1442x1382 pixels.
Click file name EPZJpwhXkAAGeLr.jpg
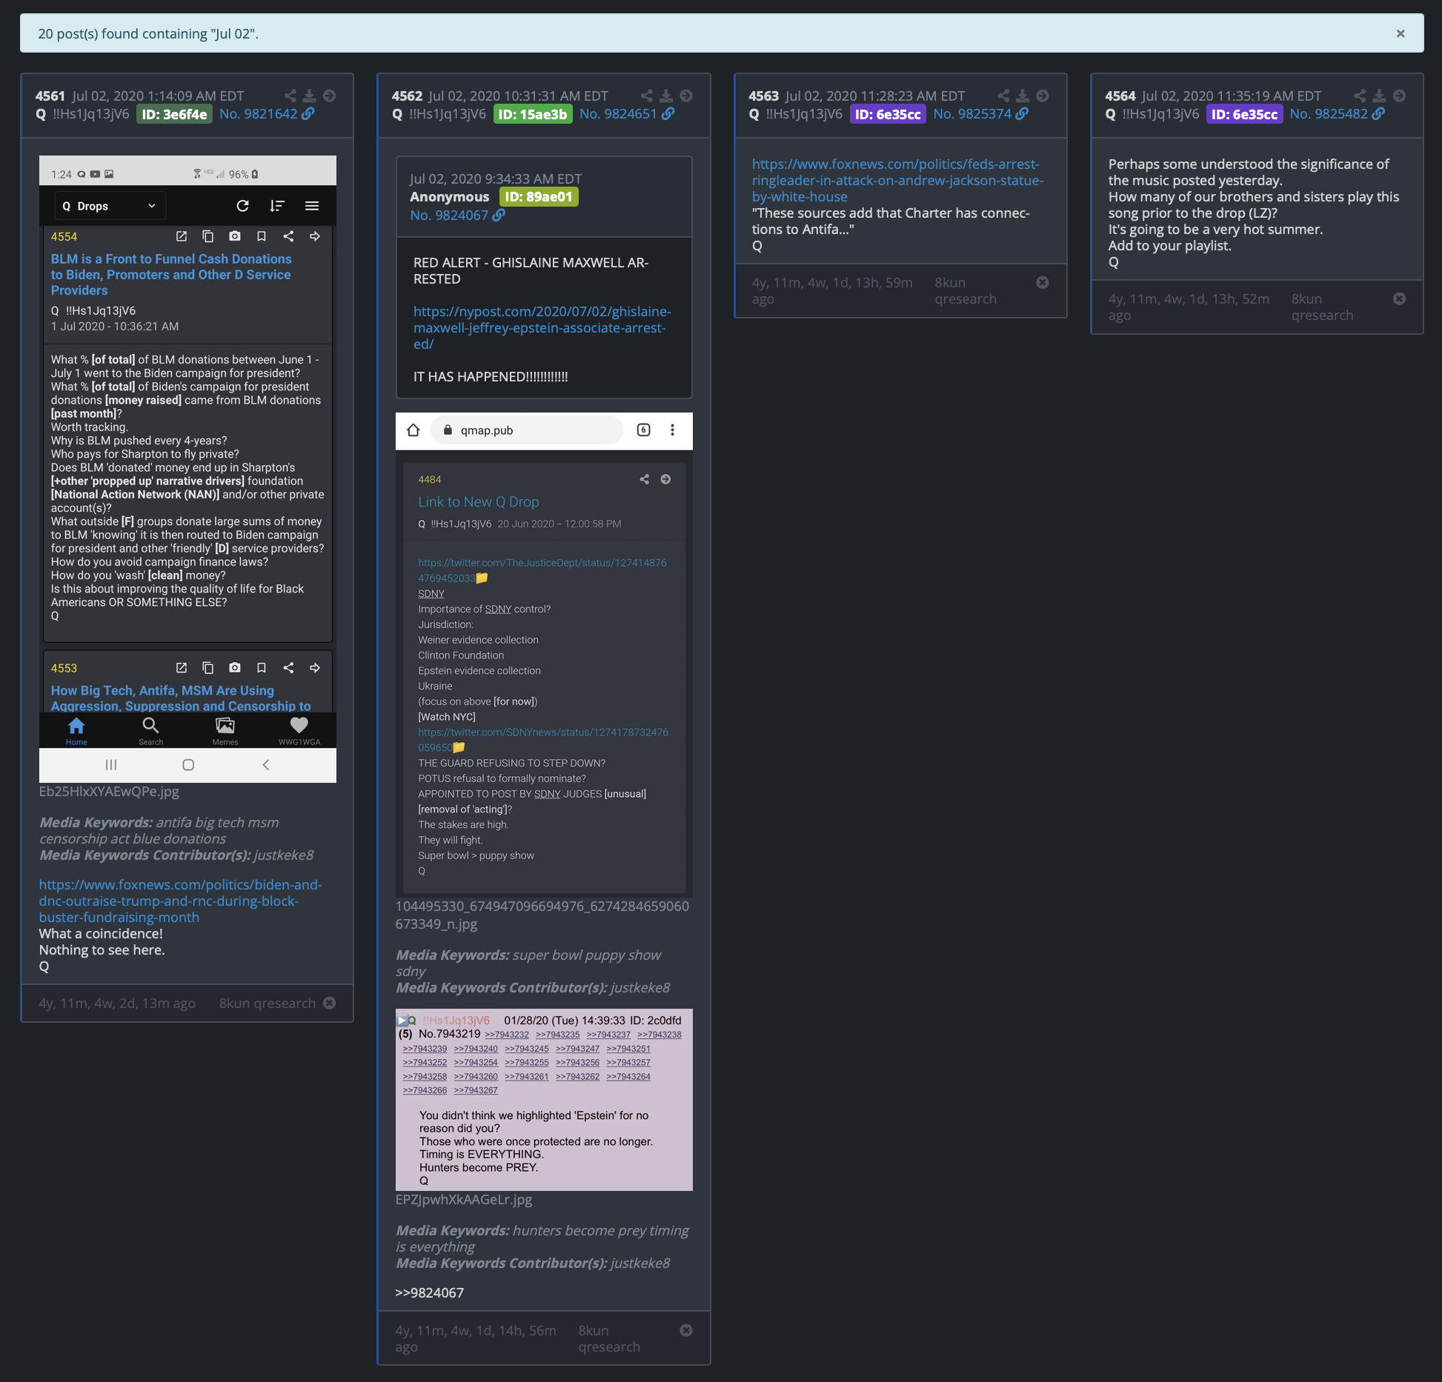464,1199
